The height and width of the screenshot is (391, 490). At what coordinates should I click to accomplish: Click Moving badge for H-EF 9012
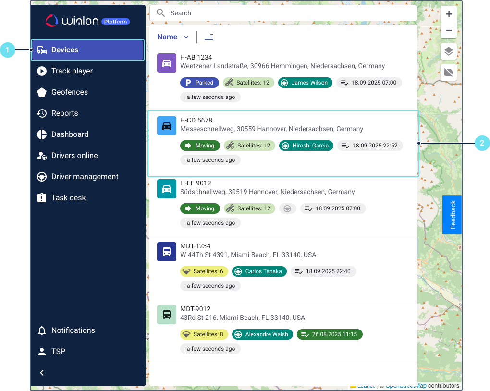click(200, 208)
